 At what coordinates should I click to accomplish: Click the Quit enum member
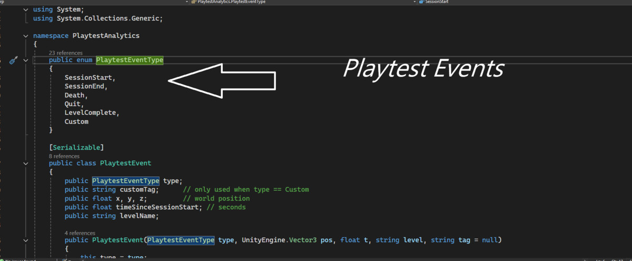pyautogui.click(x=73, y=104)
